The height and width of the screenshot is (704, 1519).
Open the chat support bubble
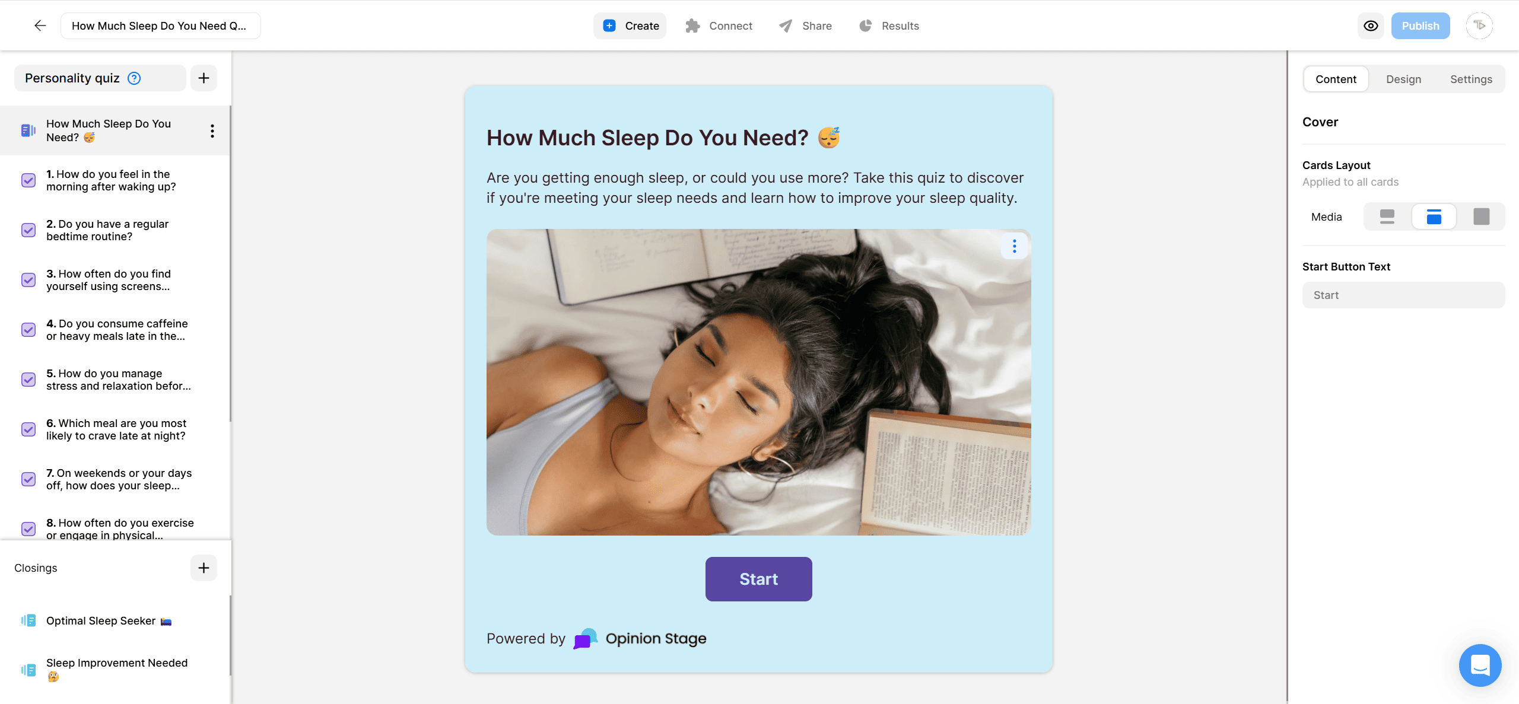coord(1480,665)
